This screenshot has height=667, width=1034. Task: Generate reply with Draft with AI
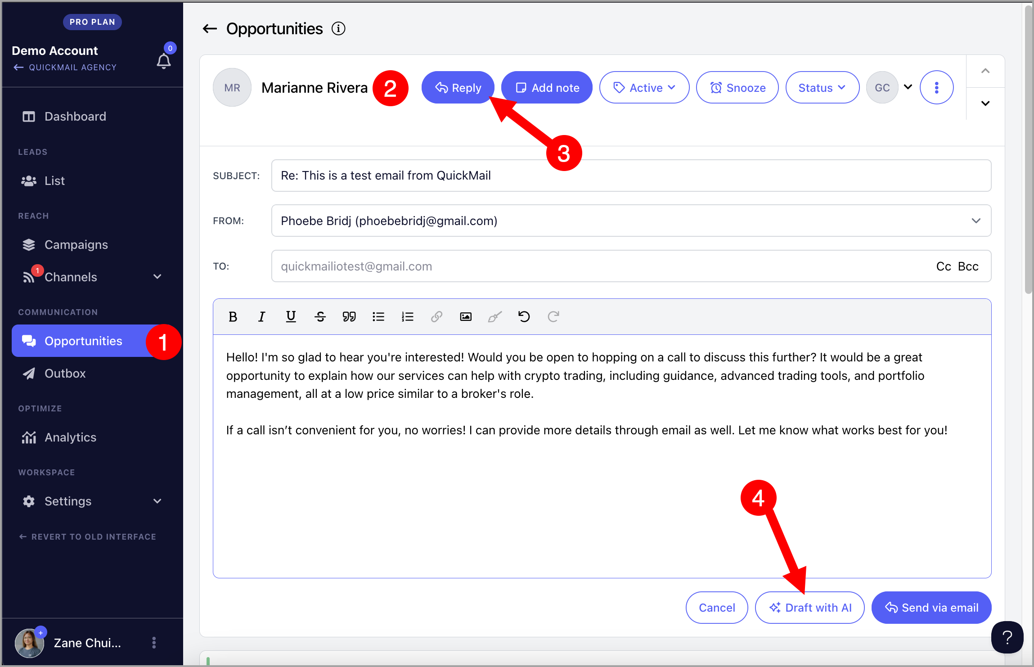point(810,608)
